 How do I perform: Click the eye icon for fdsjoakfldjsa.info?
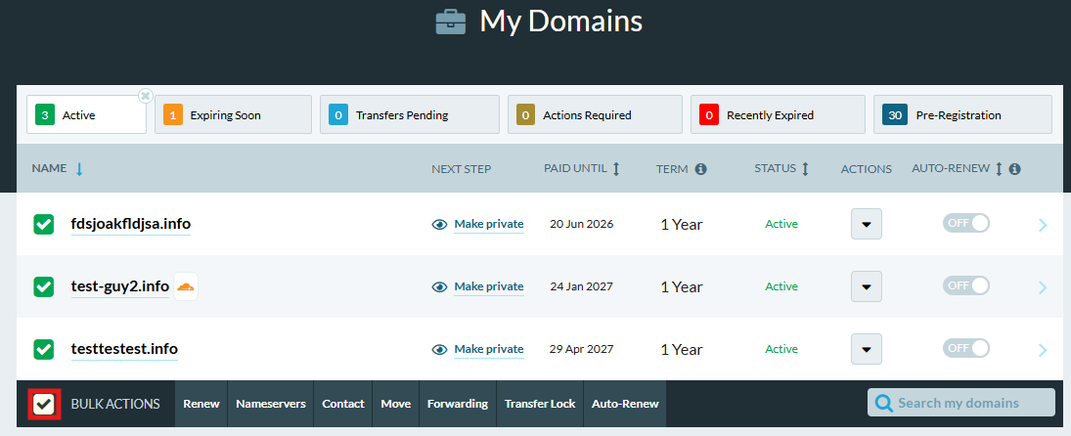pos(440,224)
